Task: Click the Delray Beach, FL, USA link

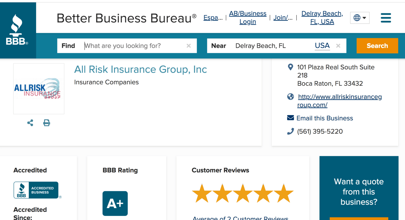Action: [x=322, y=17]
